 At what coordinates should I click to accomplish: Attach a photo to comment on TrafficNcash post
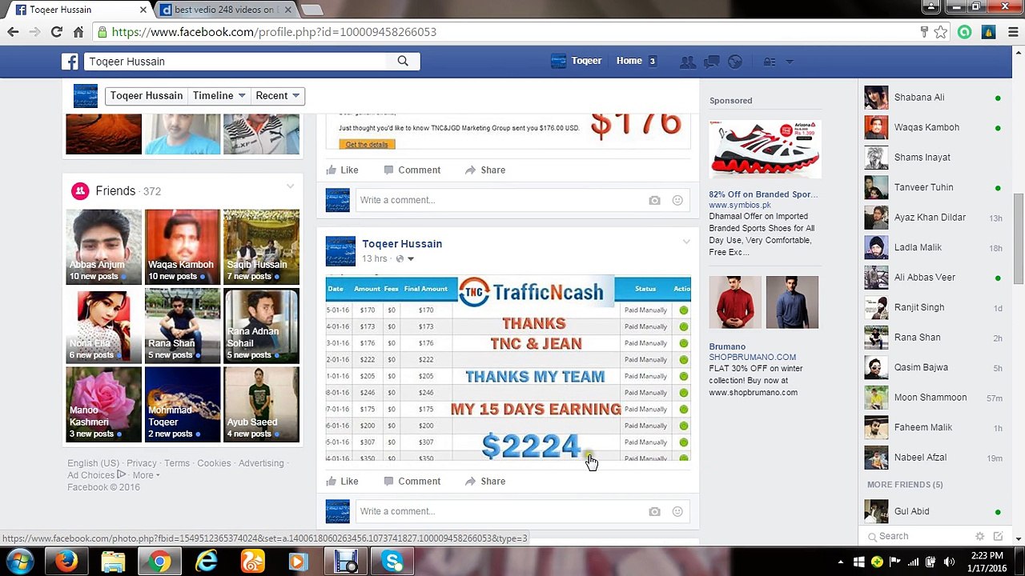coord(654,511)
